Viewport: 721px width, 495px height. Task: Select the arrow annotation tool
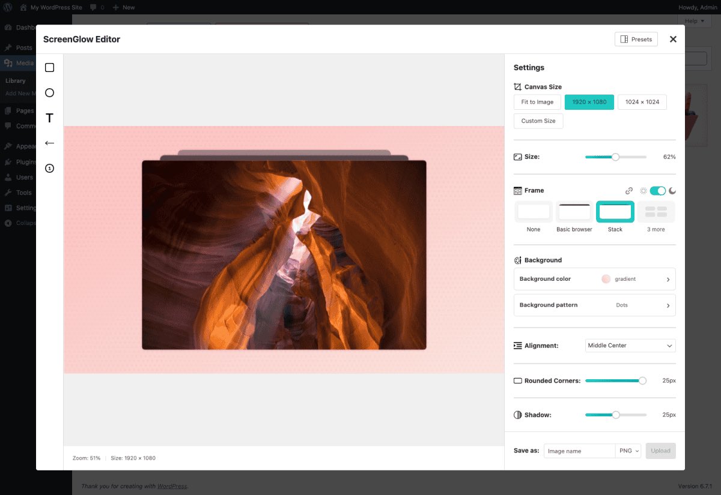50,143
